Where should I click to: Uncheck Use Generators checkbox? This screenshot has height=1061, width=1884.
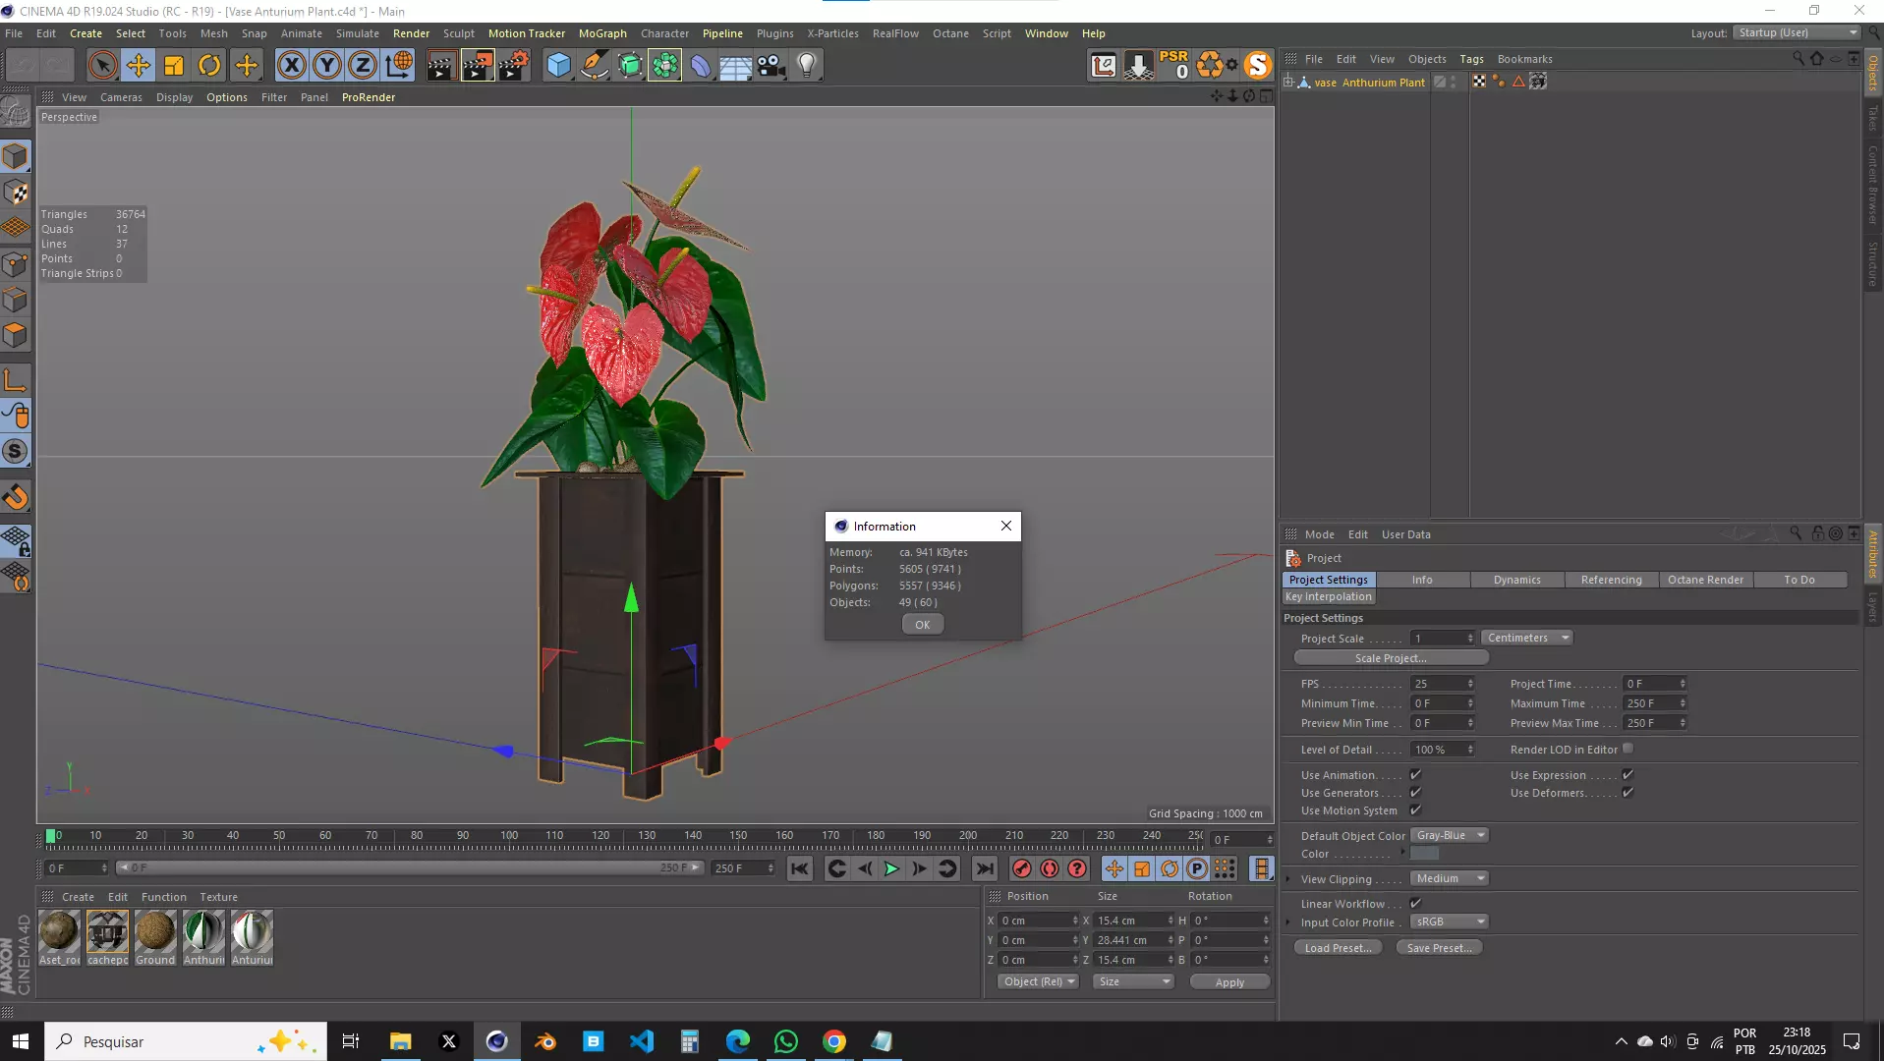click(x=1415, y=793)
